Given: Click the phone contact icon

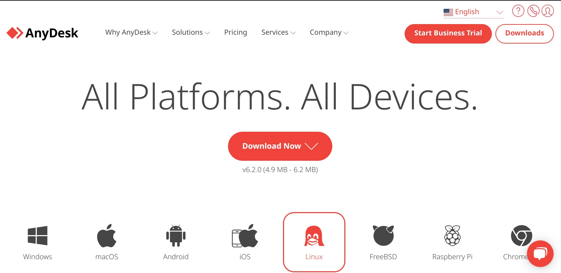Looking at the screenshot, I should pos(533,11).
